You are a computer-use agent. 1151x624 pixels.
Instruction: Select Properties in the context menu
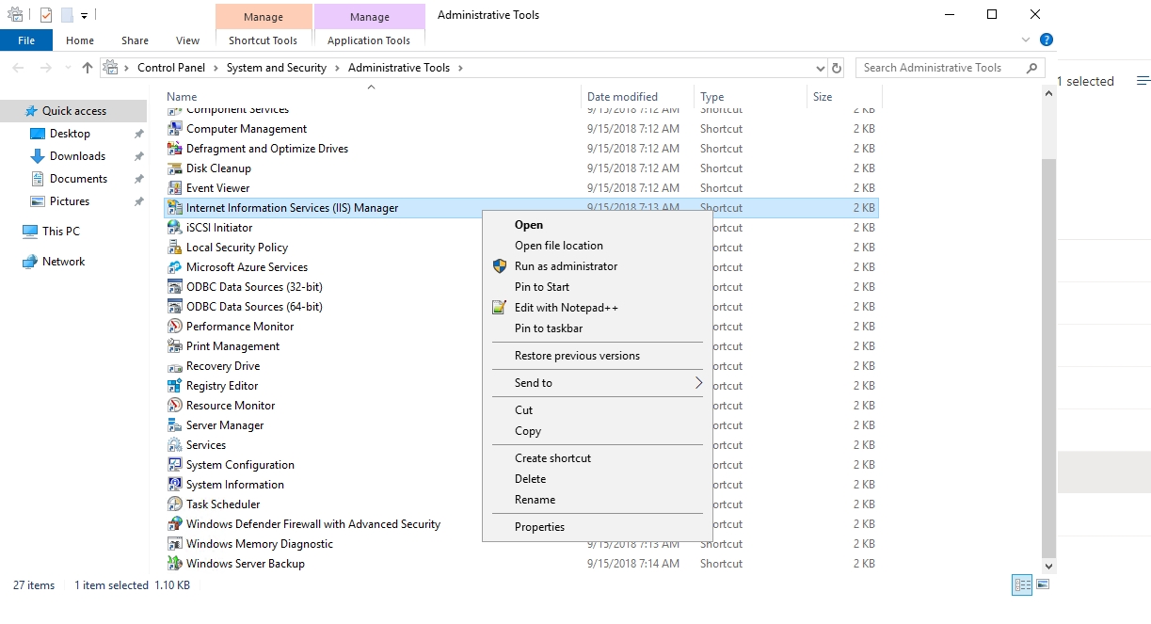[539, 527]
